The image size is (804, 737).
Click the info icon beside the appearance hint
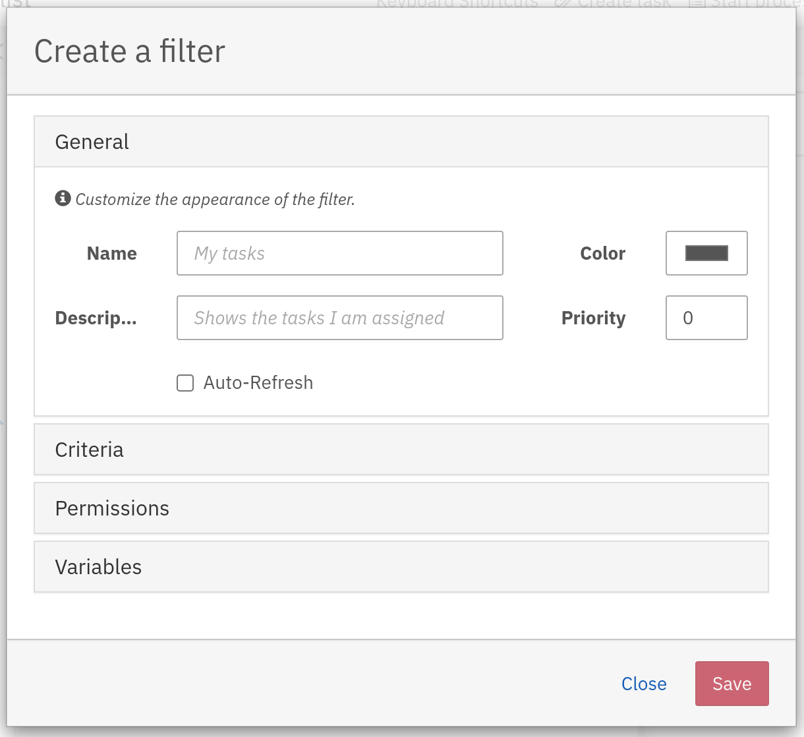(x=63, y=198)
